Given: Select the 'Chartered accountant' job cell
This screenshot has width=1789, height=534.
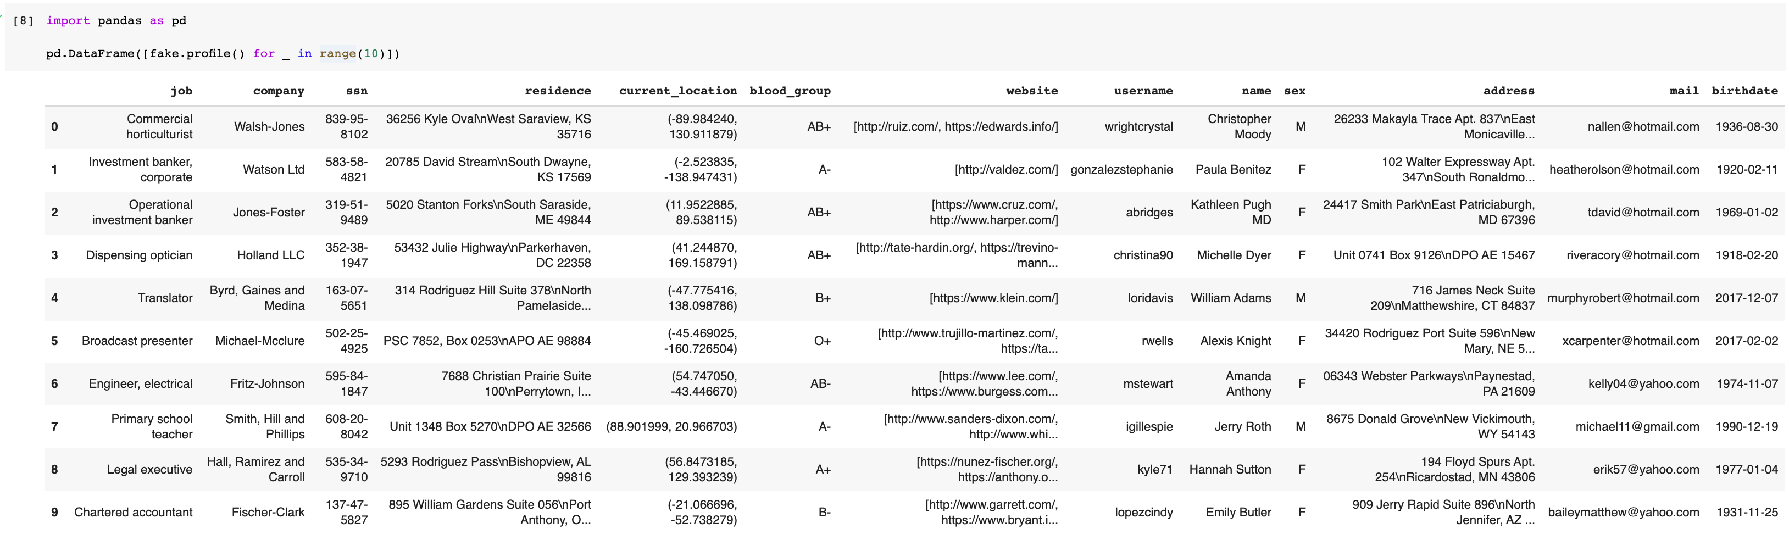Looking at the screenshot, I should [134, 513].
